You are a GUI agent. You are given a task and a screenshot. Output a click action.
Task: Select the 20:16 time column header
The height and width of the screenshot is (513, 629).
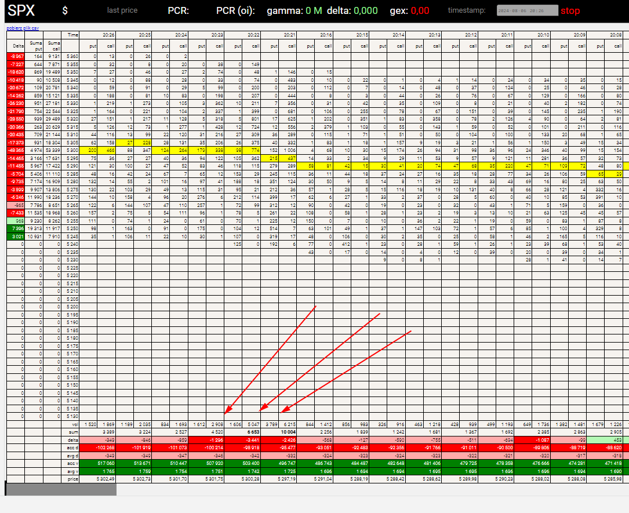315,35
